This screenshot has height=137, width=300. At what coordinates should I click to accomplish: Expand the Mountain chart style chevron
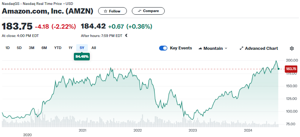226,48
